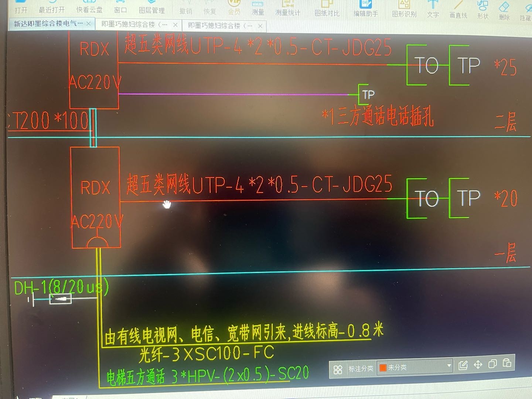Click the 隐藏 hide annotations icon
Screen dimensions: 532x399
tap(526, 12)
